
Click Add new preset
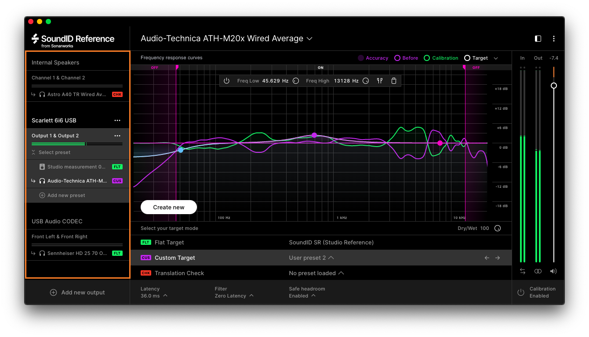[x=62, y=195]
